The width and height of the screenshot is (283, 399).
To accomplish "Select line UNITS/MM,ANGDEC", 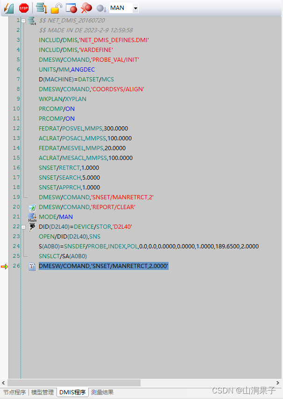I will tap(67, 70).
